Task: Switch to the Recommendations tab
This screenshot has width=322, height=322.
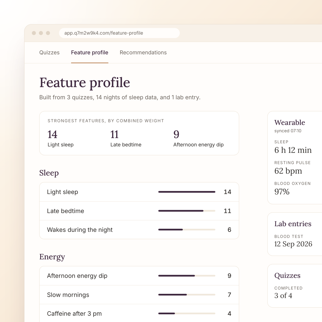Action: coord(143,53)
